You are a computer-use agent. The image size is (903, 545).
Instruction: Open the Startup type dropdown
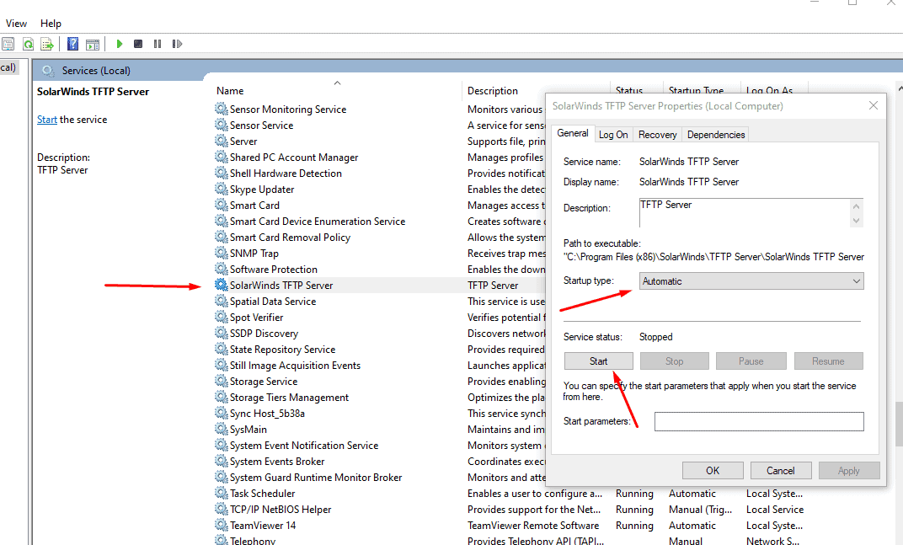point(857,280)
